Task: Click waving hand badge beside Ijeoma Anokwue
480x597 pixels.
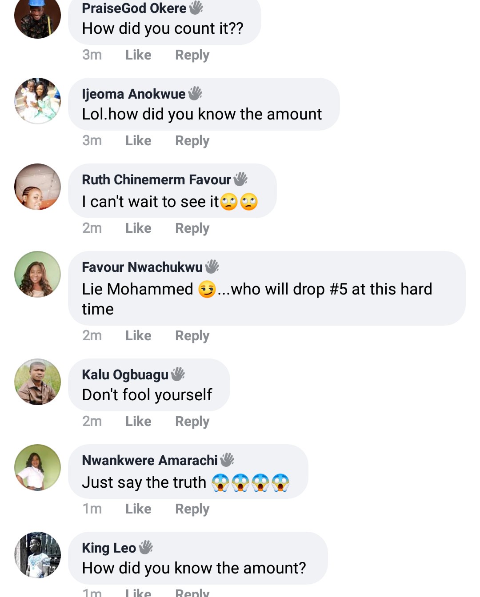Action: click(x=195, y=94)
